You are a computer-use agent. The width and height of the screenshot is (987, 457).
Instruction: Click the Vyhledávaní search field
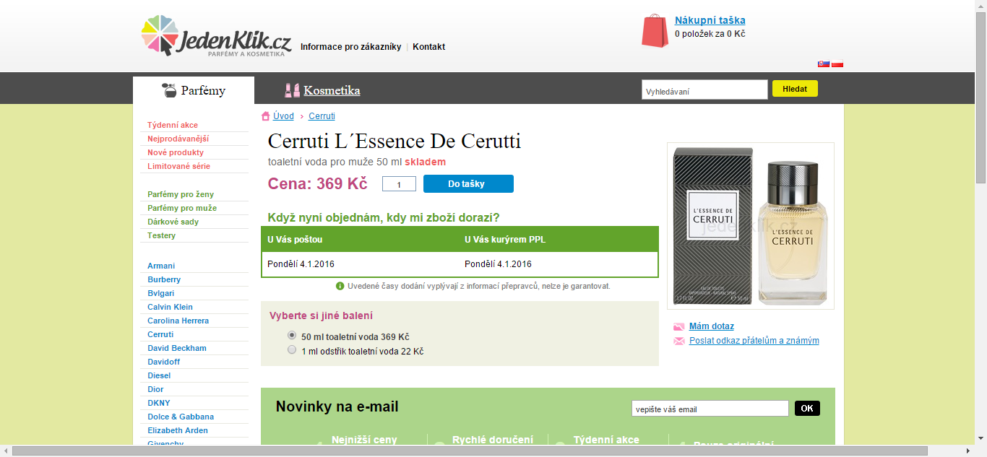(704, 90)
